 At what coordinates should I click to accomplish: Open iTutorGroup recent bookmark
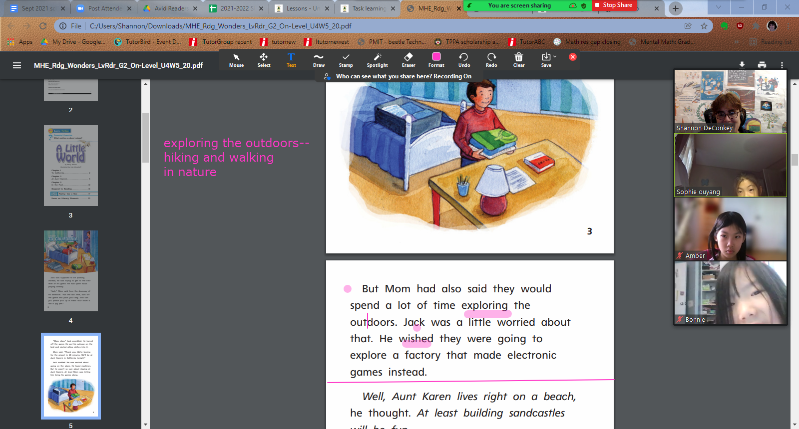pyautogui.click(x=221, y=42)
